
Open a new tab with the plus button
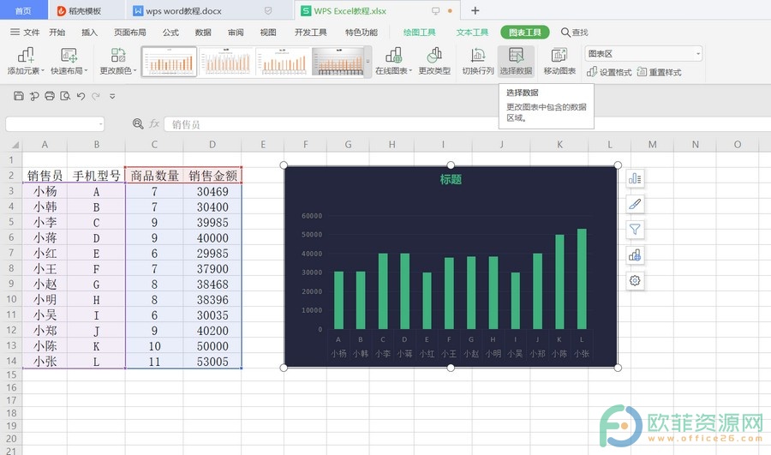coord(475,10)
